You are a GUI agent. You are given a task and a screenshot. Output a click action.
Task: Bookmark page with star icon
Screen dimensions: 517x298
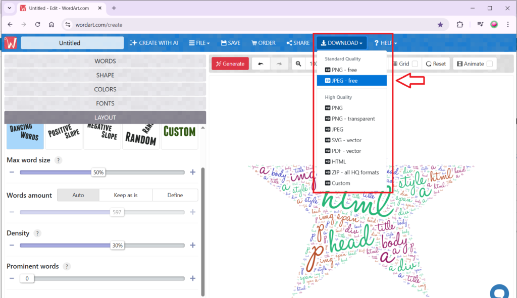(440, 24)
